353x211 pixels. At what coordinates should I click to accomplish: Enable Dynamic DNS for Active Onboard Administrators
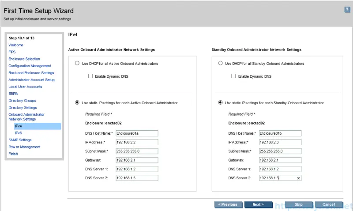(90, 76)
